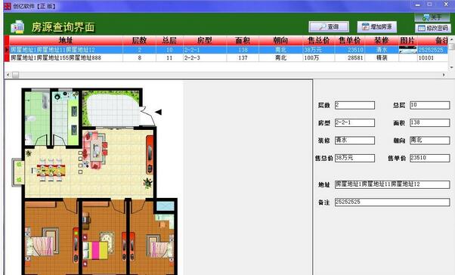This screenshot has height=275, width=455.
Task: Click the 备注 input field showing 25252525
Action: [x=392, y=202]
